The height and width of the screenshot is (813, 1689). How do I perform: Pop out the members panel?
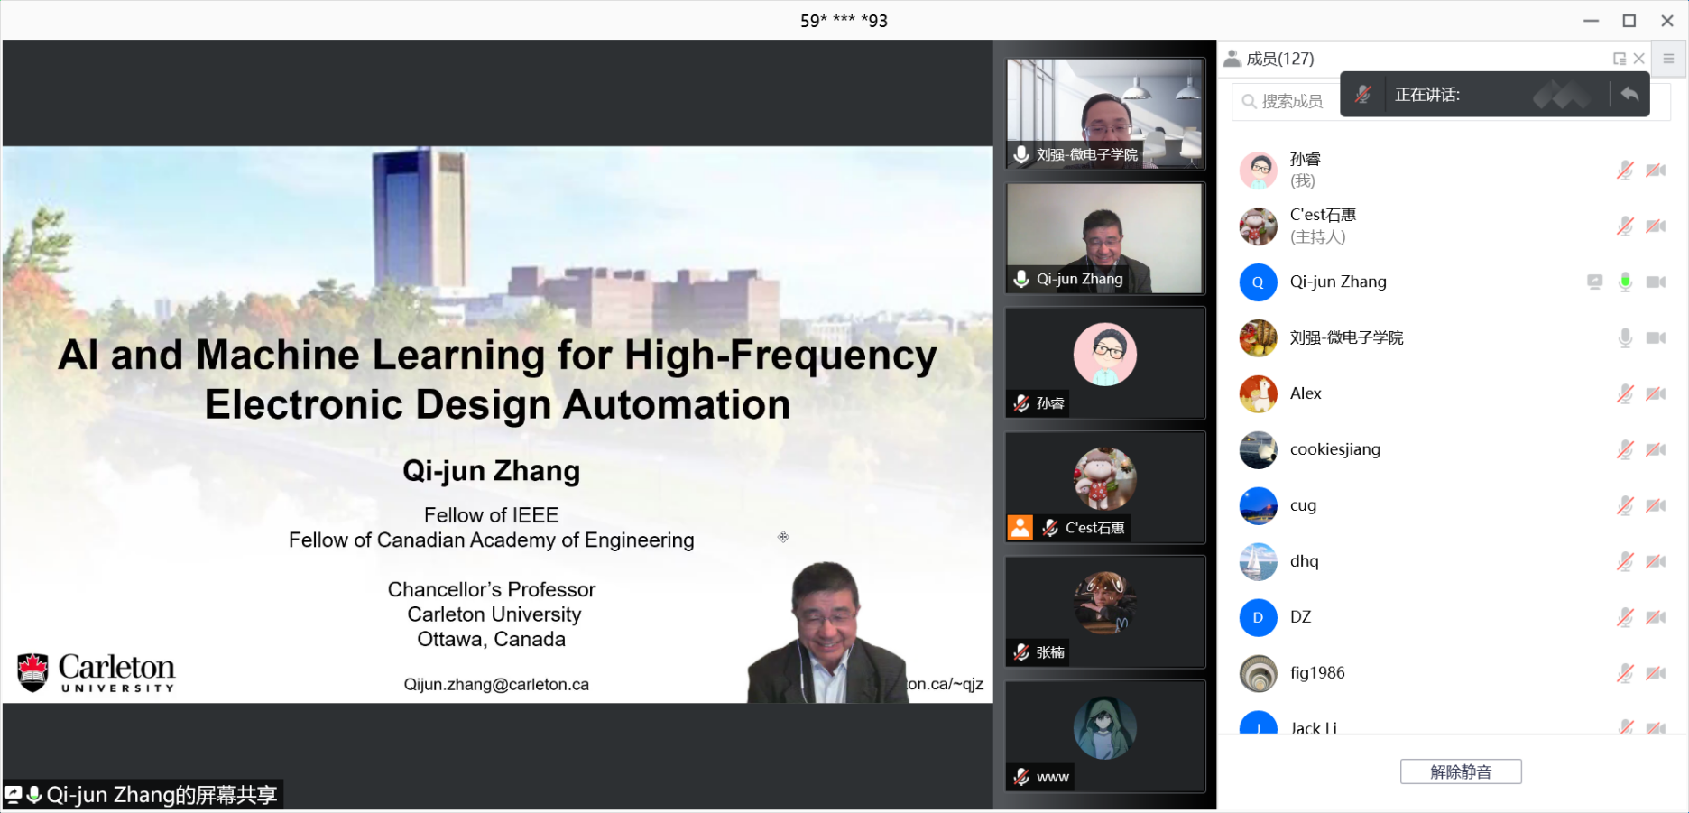(x=1620, y=59)
